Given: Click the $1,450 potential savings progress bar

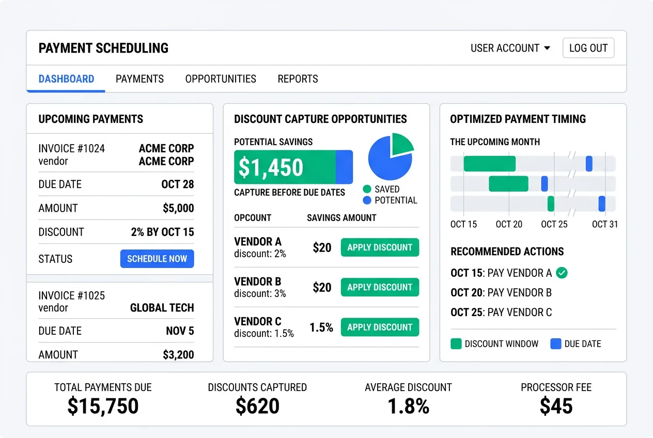Looking at the screenshot, I should coord(293,167).
